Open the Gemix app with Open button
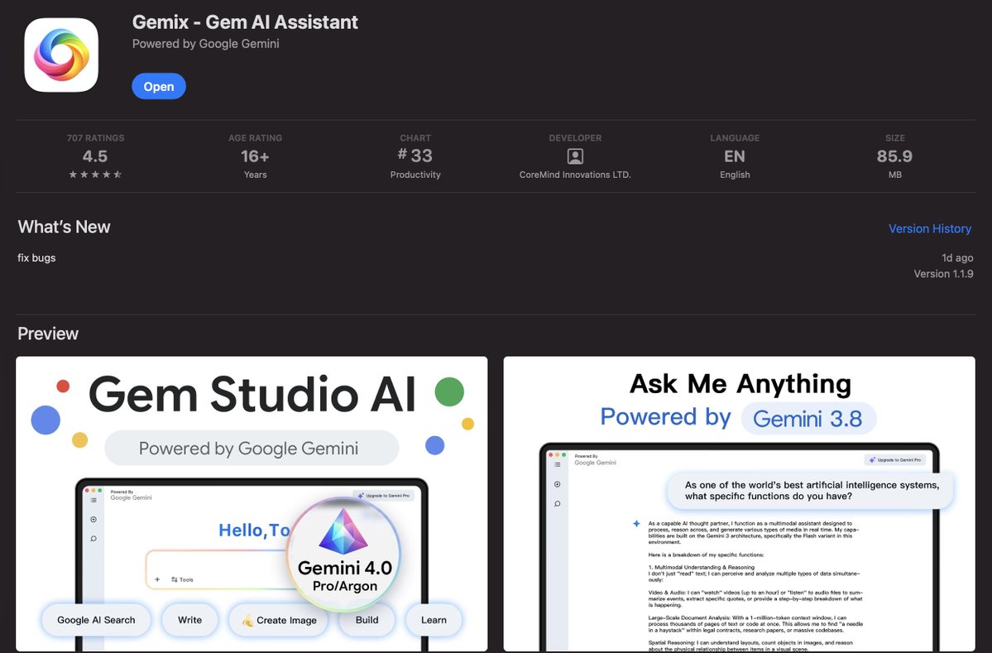Image resolution: width=992 pixels, height=653 pixels. 159,86
